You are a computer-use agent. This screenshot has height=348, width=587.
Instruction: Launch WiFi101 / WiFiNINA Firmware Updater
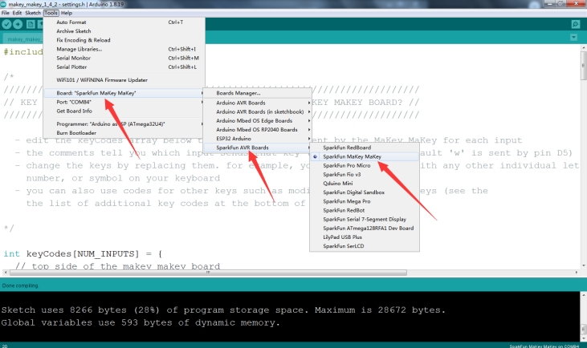point(124,79)
